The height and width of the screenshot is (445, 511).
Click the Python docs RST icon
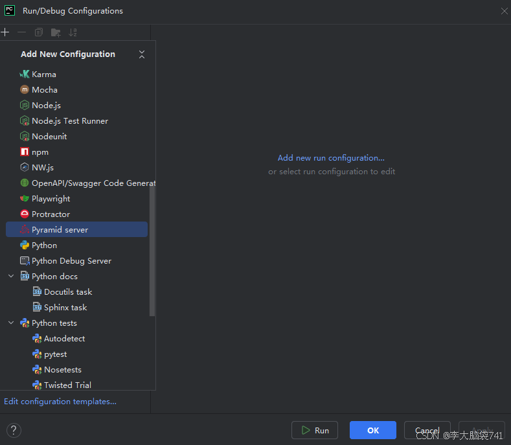point(25,276)
